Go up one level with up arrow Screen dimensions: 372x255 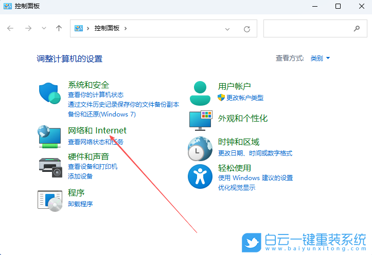[x=59, y=28]
